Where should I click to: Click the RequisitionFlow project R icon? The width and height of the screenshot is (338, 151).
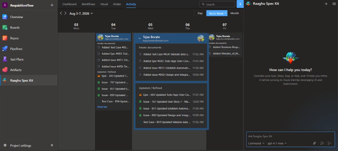[x=5, y=5]
